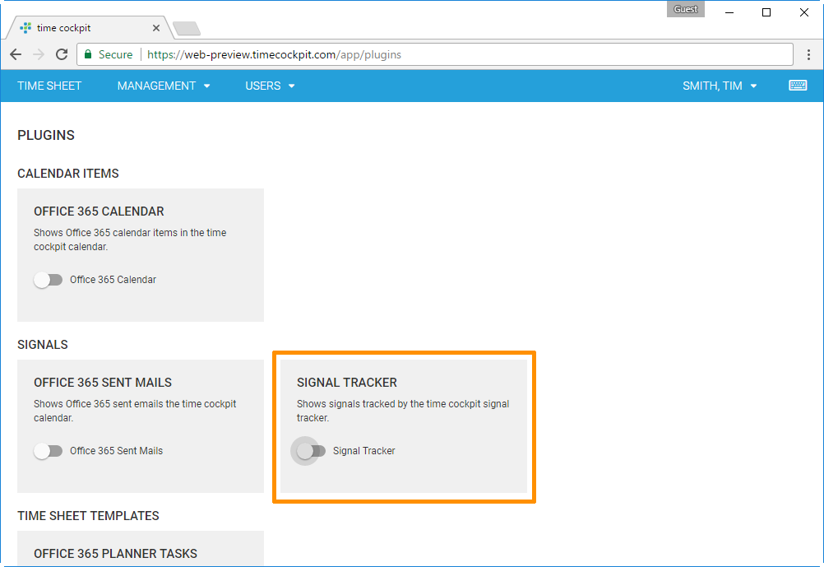This screenshot has height=567, width=824.
Task: Click the 'Signal Tracker' toggle label
Action: (x=363, y=451)
